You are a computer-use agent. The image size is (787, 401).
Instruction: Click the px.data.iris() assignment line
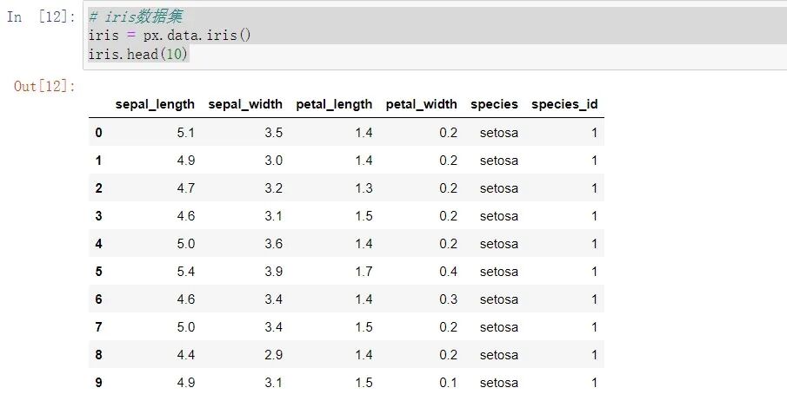click(x=170, y=36)
